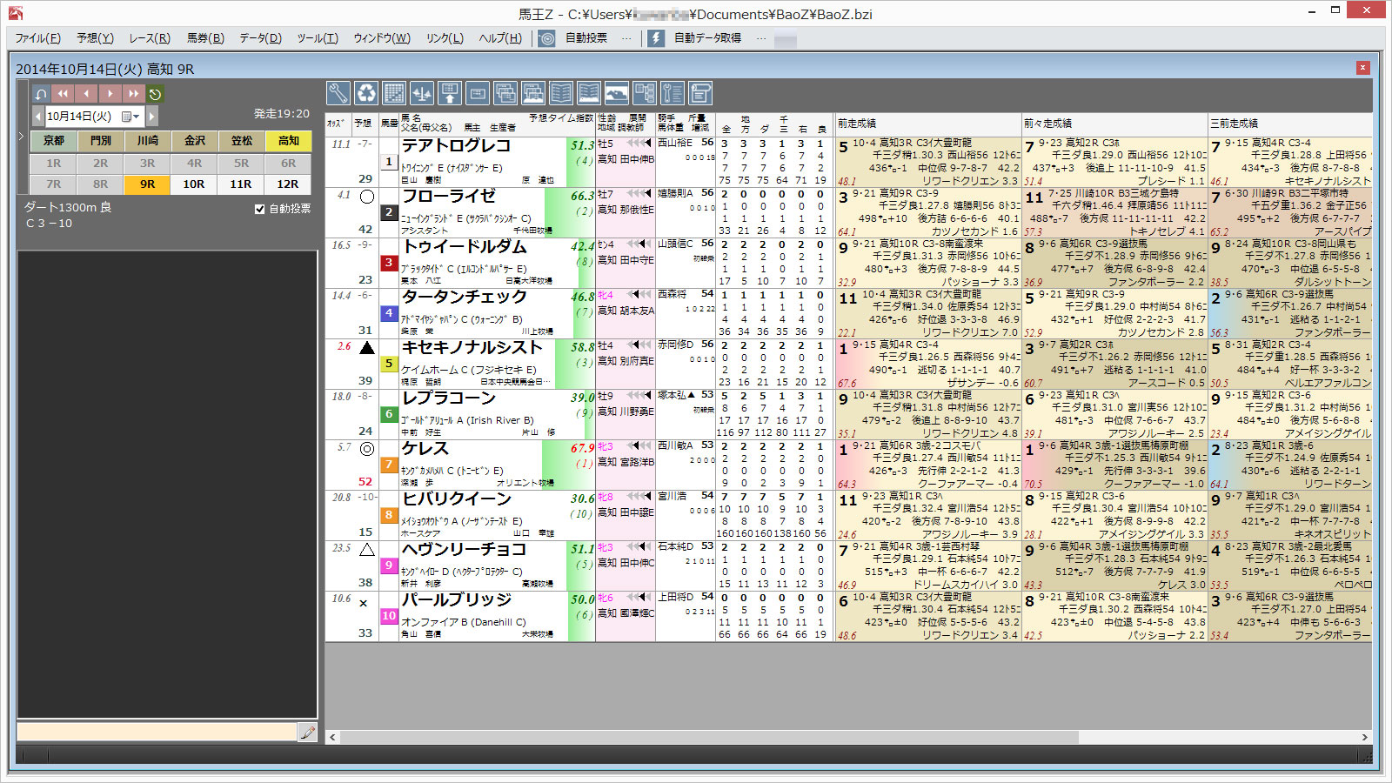Open the grid matrix table icon
The image size is (1392, 783).
click(x=394, y=93)
